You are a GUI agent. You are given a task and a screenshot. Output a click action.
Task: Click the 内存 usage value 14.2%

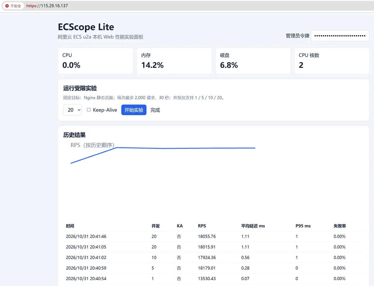pos(152,65)
